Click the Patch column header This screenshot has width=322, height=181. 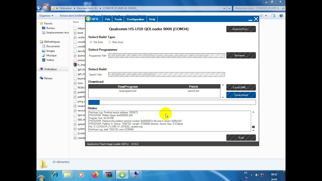tap(193, 87)
